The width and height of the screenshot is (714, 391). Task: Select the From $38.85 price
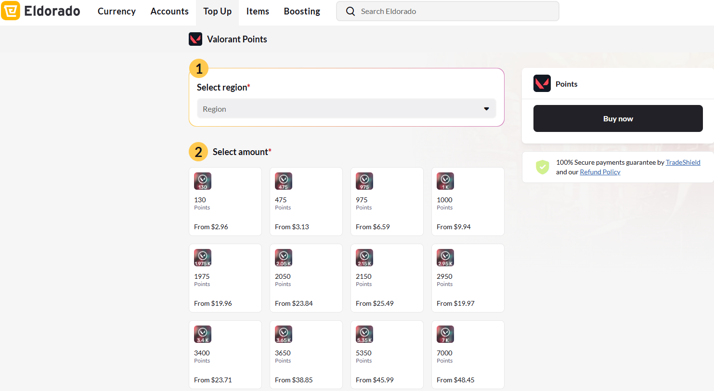(294, 380)
